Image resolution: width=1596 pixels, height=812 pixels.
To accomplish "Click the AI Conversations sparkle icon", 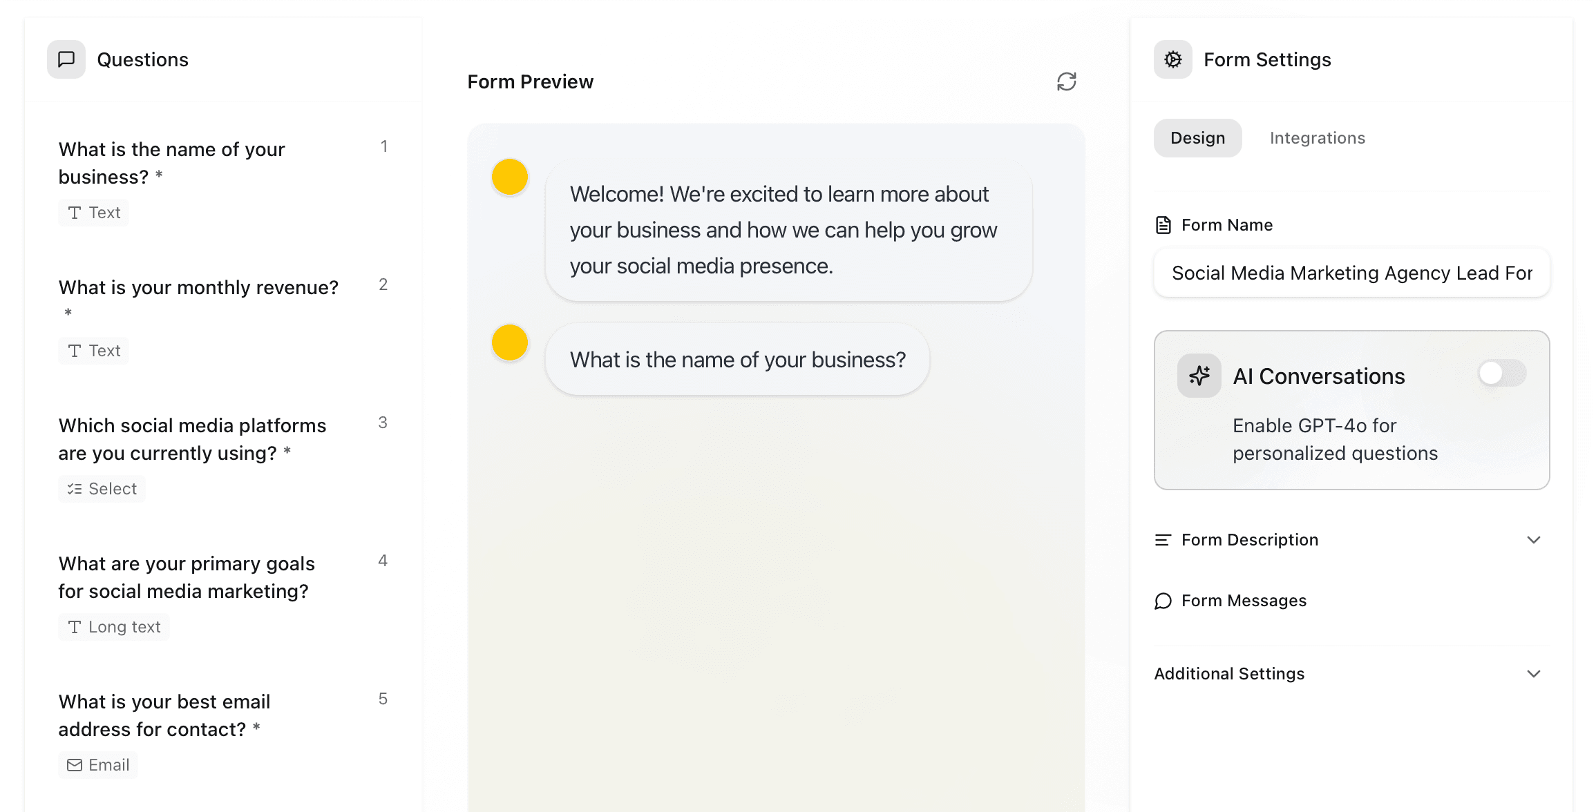I will (1199, 376).
